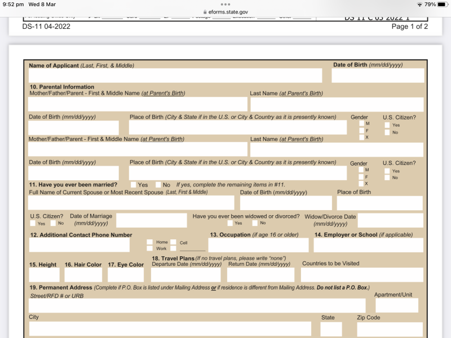Check No for Have you ever been married
The image size is (451, 338).
coord(158,185)
